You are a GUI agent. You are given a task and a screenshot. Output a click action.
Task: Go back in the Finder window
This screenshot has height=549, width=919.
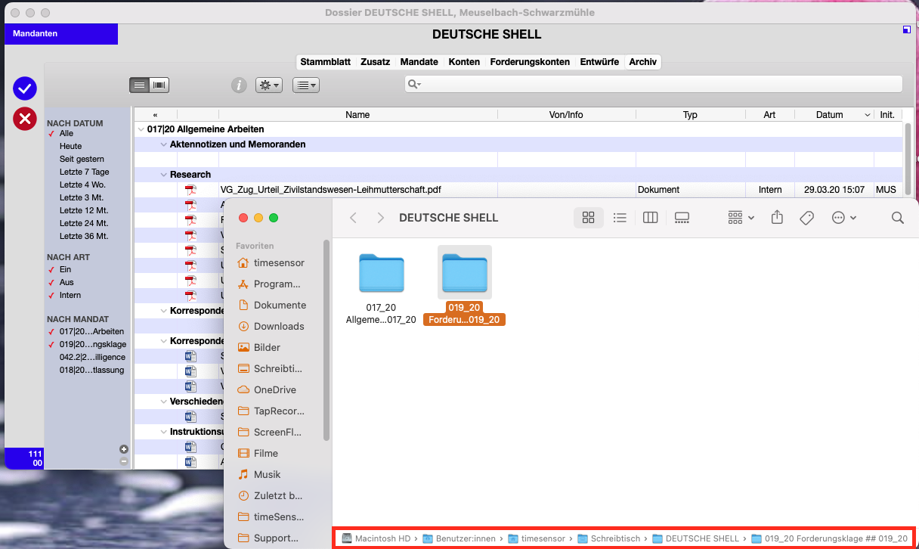point(353,218)
